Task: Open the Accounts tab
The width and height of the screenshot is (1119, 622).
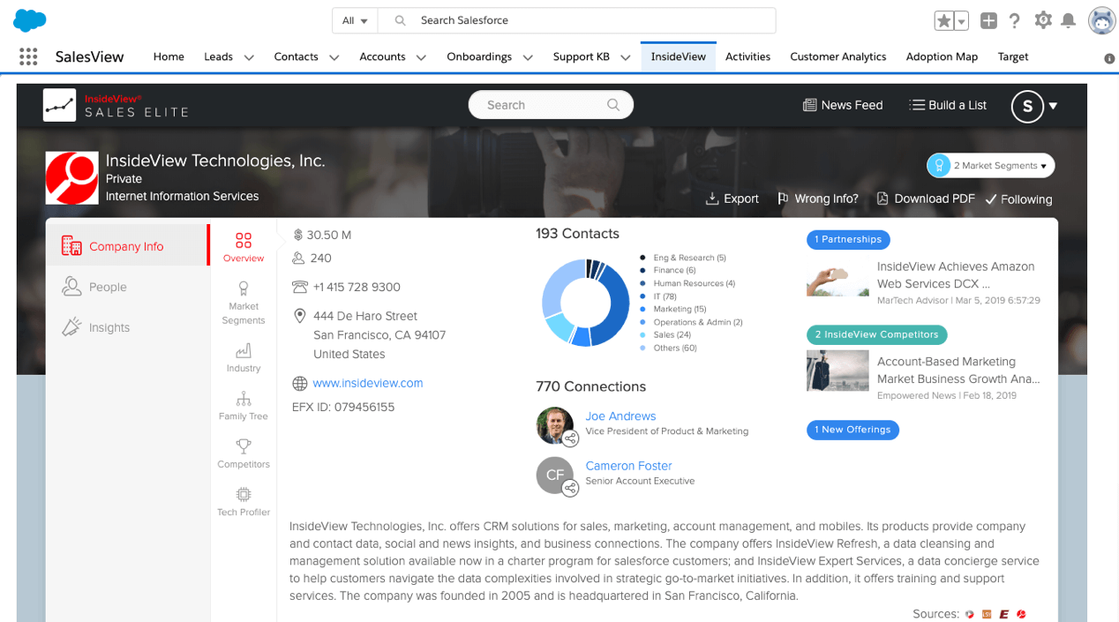Action: click(382, 56)
